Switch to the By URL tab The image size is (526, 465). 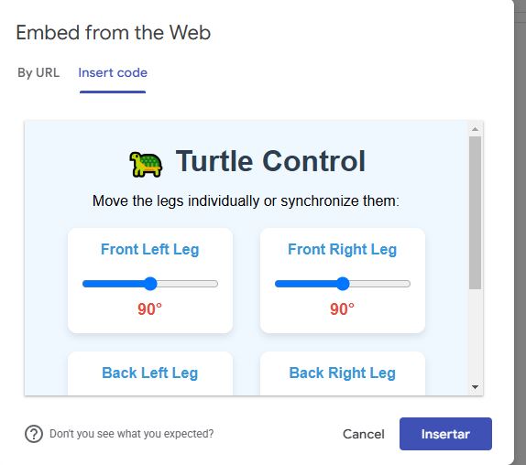coord(38,72)
